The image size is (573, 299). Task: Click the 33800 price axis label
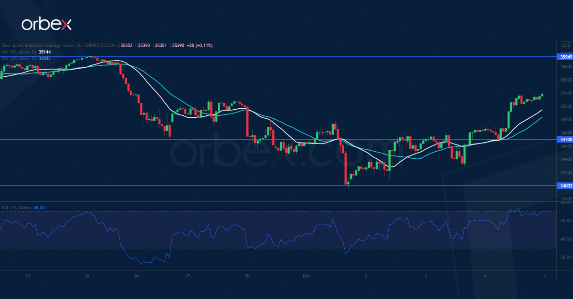click(x=566, y=199)
